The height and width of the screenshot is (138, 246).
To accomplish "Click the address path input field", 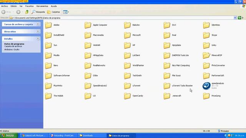I will point(121,18).
